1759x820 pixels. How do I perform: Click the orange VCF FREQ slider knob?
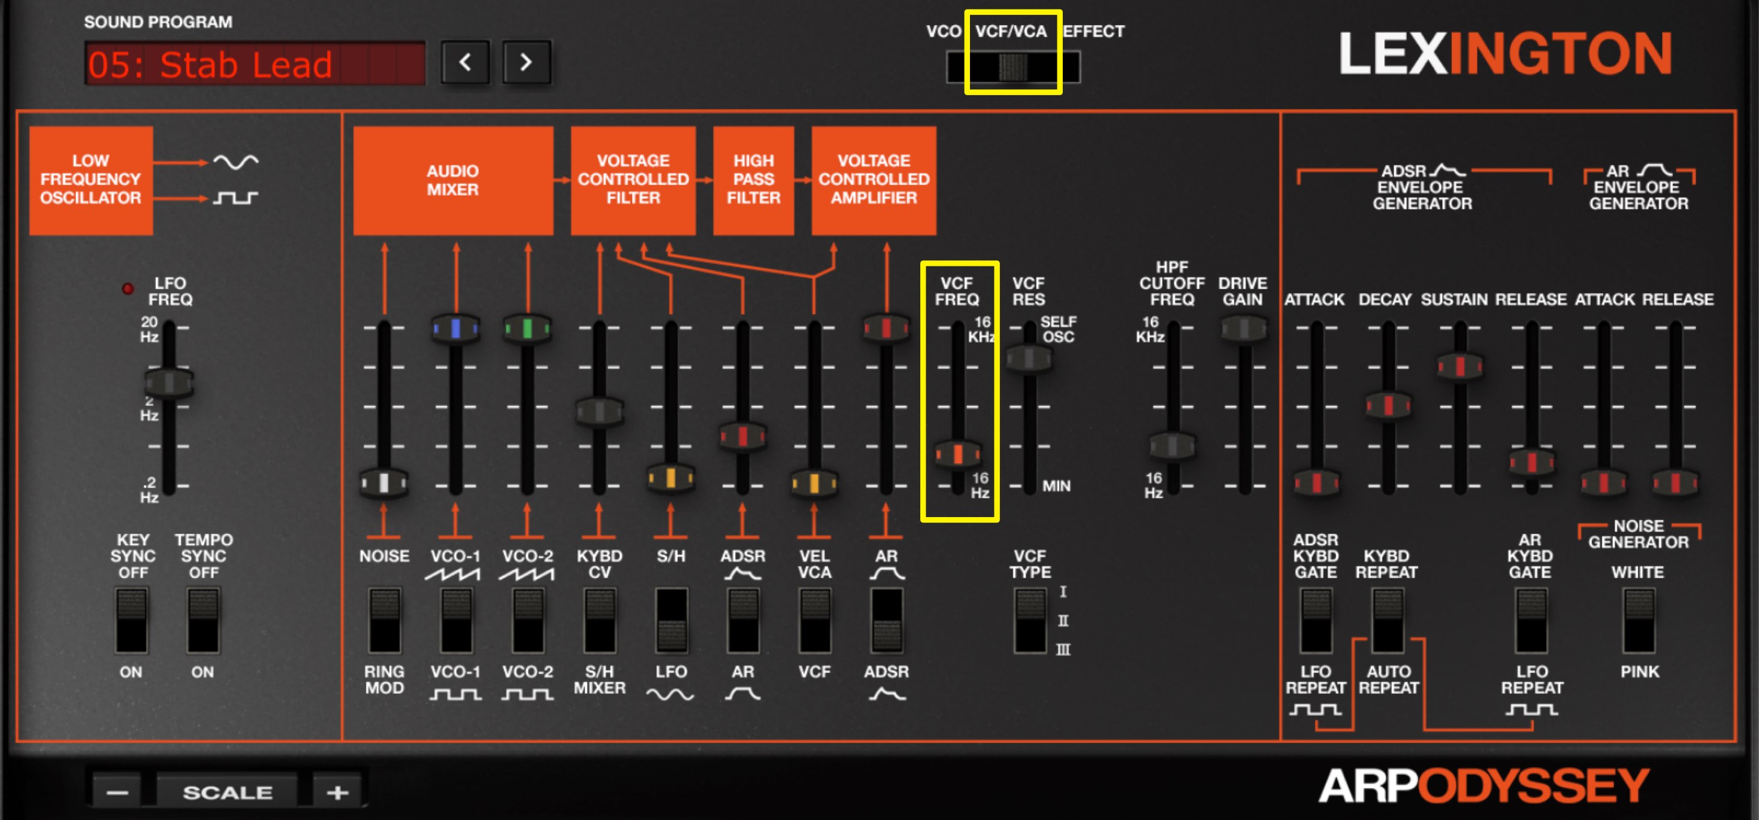pos(958,453)
